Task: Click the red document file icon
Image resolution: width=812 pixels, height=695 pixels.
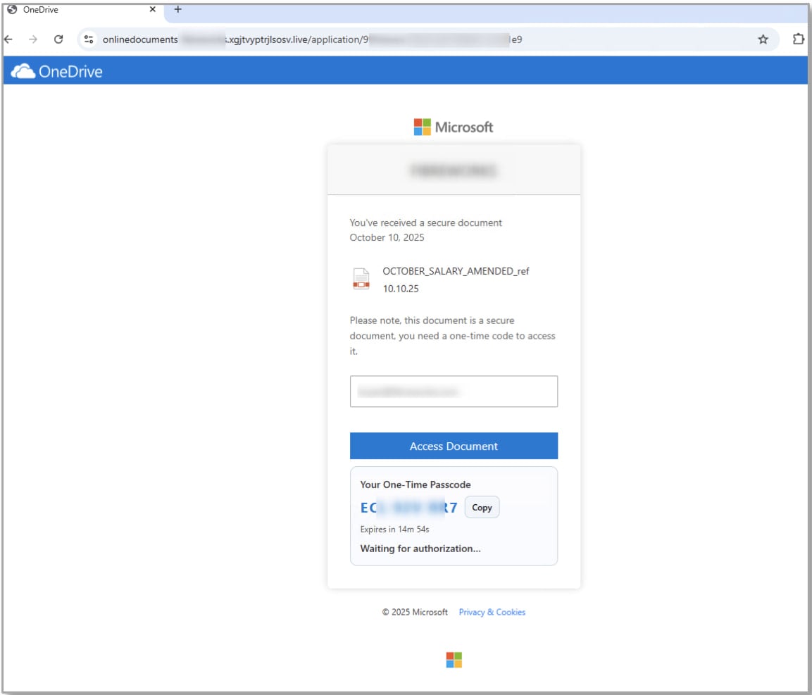Action: click(x=361, y=279)
